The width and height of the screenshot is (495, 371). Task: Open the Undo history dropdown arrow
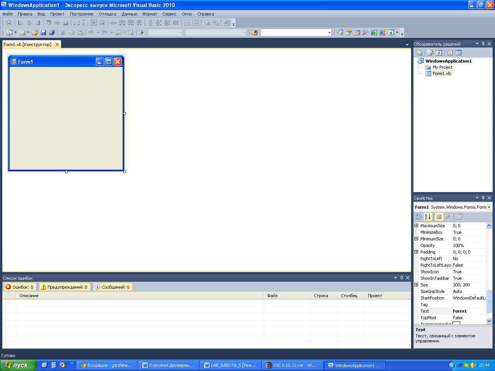point(98,32)
